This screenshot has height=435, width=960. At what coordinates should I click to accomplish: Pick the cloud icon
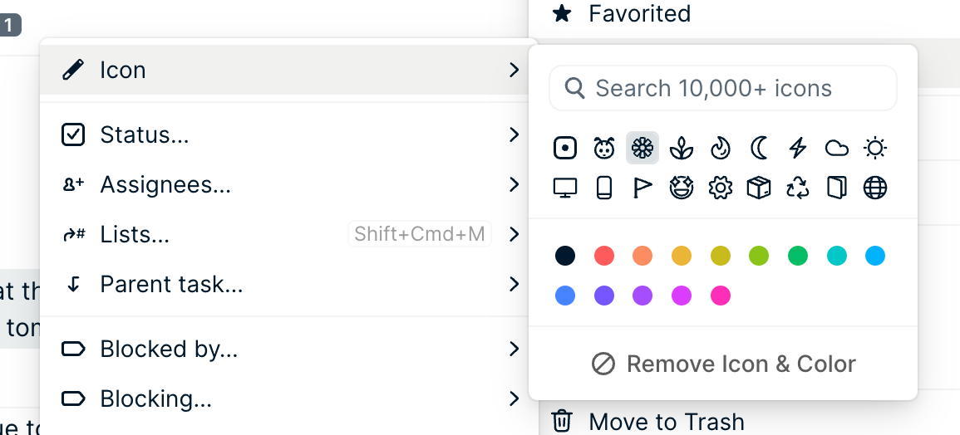click(836, 149)
